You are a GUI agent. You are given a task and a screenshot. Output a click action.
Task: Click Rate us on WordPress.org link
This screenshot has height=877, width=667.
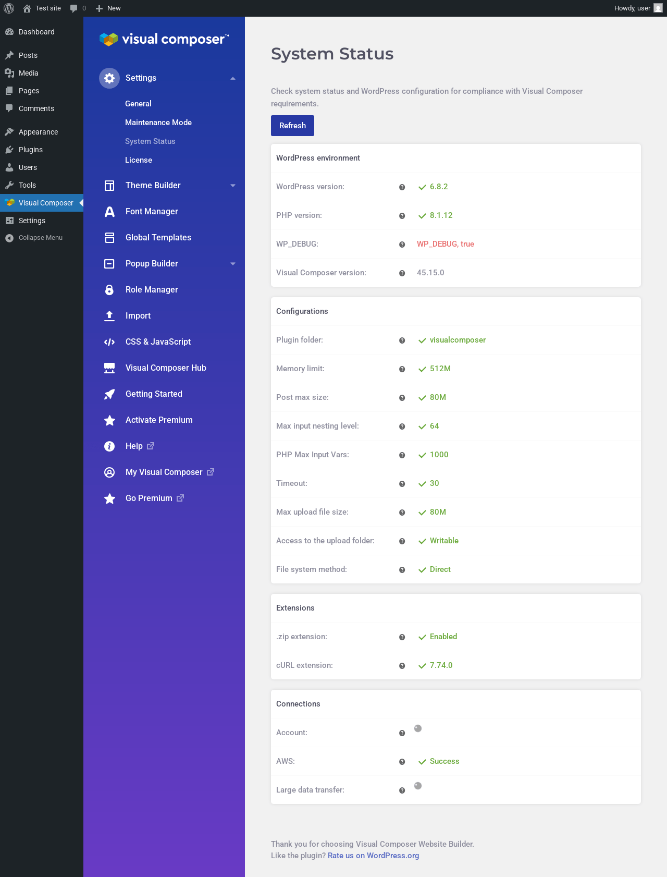tap(373, 856)
